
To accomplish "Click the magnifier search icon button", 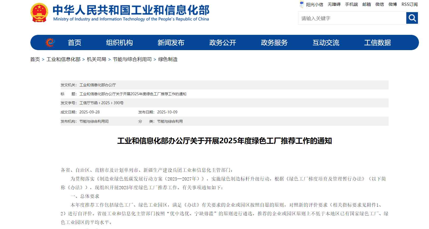I will [412, 18].
